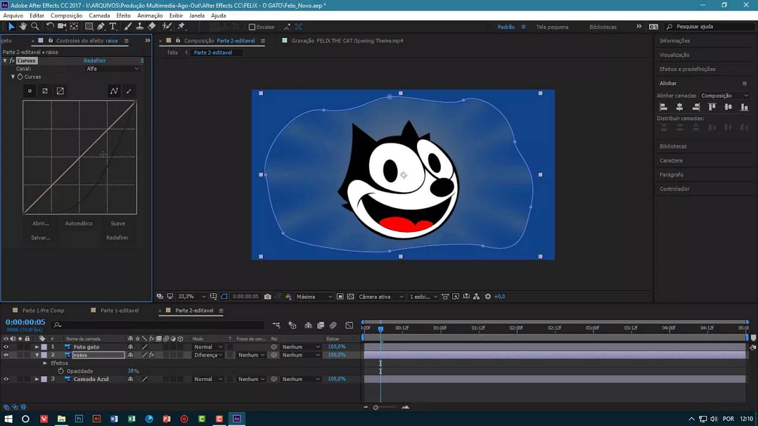Select the Zoom magnifier tool
758x426 pixels.
coord(35,27)
